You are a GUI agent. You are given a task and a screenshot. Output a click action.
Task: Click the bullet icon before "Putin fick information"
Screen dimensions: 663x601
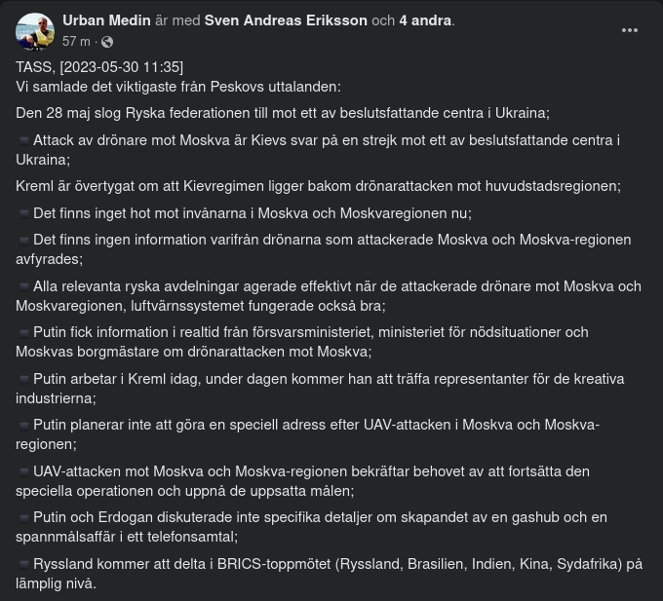coord(23,332)
